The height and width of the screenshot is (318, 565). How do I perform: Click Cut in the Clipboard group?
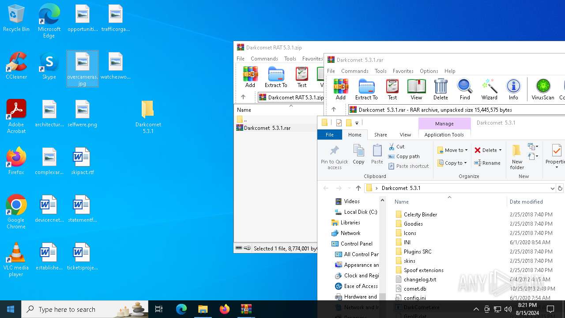coord(396,147)
